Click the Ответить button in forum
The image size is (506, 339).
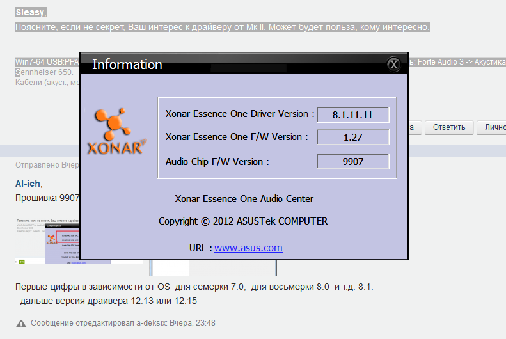[x=449, y=127]
